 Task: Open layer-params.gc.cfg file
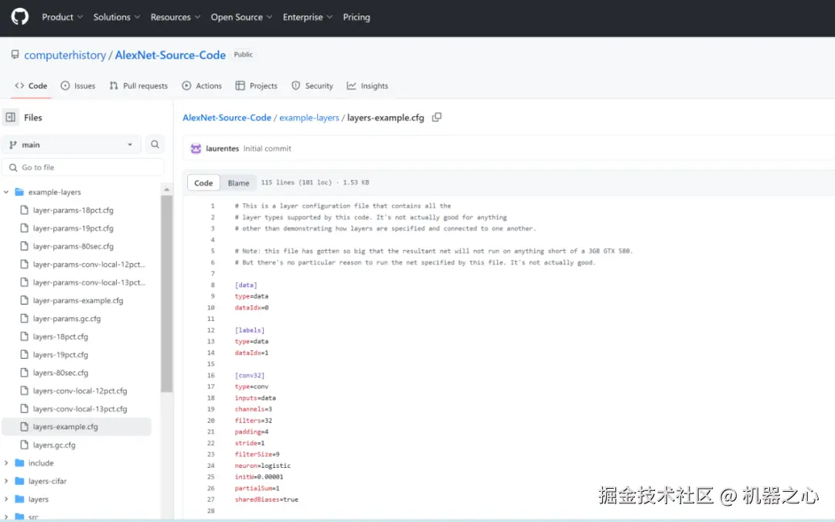66,319
